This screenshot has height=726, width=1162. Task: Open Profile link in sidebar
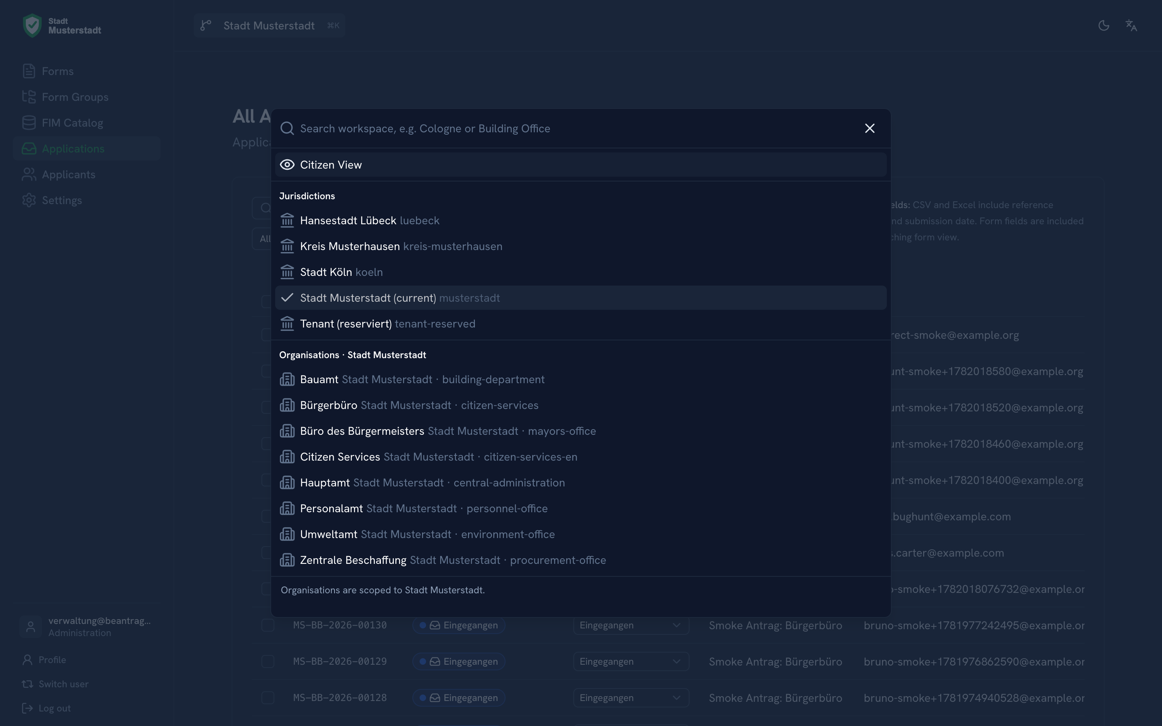tap(44, 660)
